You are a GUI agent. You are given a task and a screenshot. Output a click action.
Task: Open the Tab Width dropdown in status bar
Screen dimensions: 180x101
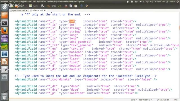pos(145,100)
